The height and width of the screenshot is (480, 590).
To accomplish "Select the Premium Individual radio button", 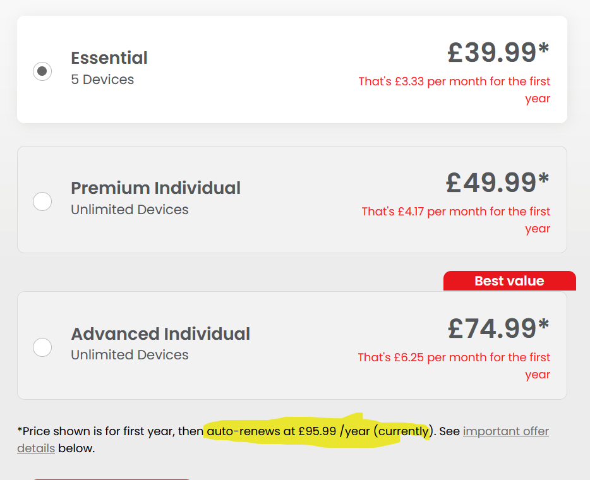I will click(x=42, y=201).
